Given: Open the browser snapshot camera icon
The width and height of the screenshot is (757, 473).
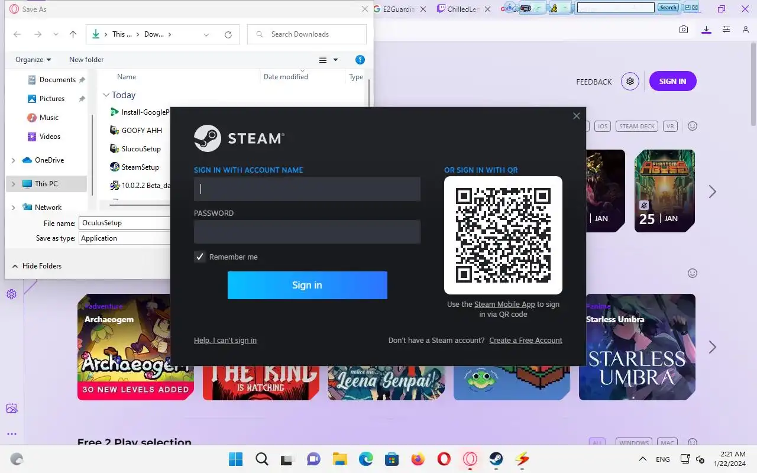Looking at the screenshot, I should [x=684, y=30].
